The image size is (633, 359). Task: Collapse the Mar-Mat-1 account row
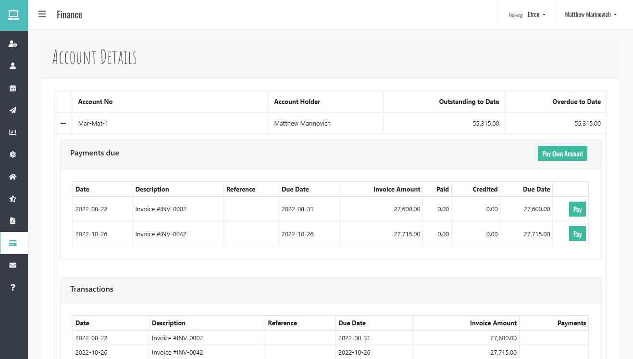point(63,124)
